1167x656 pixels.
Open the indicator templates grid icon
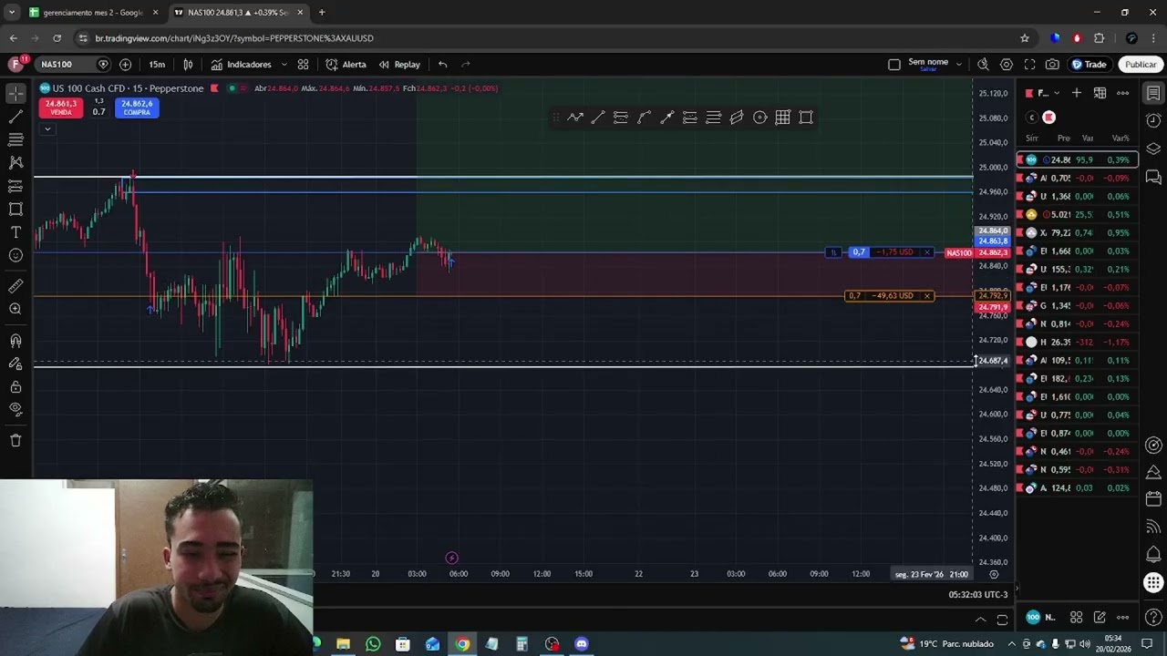[303, 65]
